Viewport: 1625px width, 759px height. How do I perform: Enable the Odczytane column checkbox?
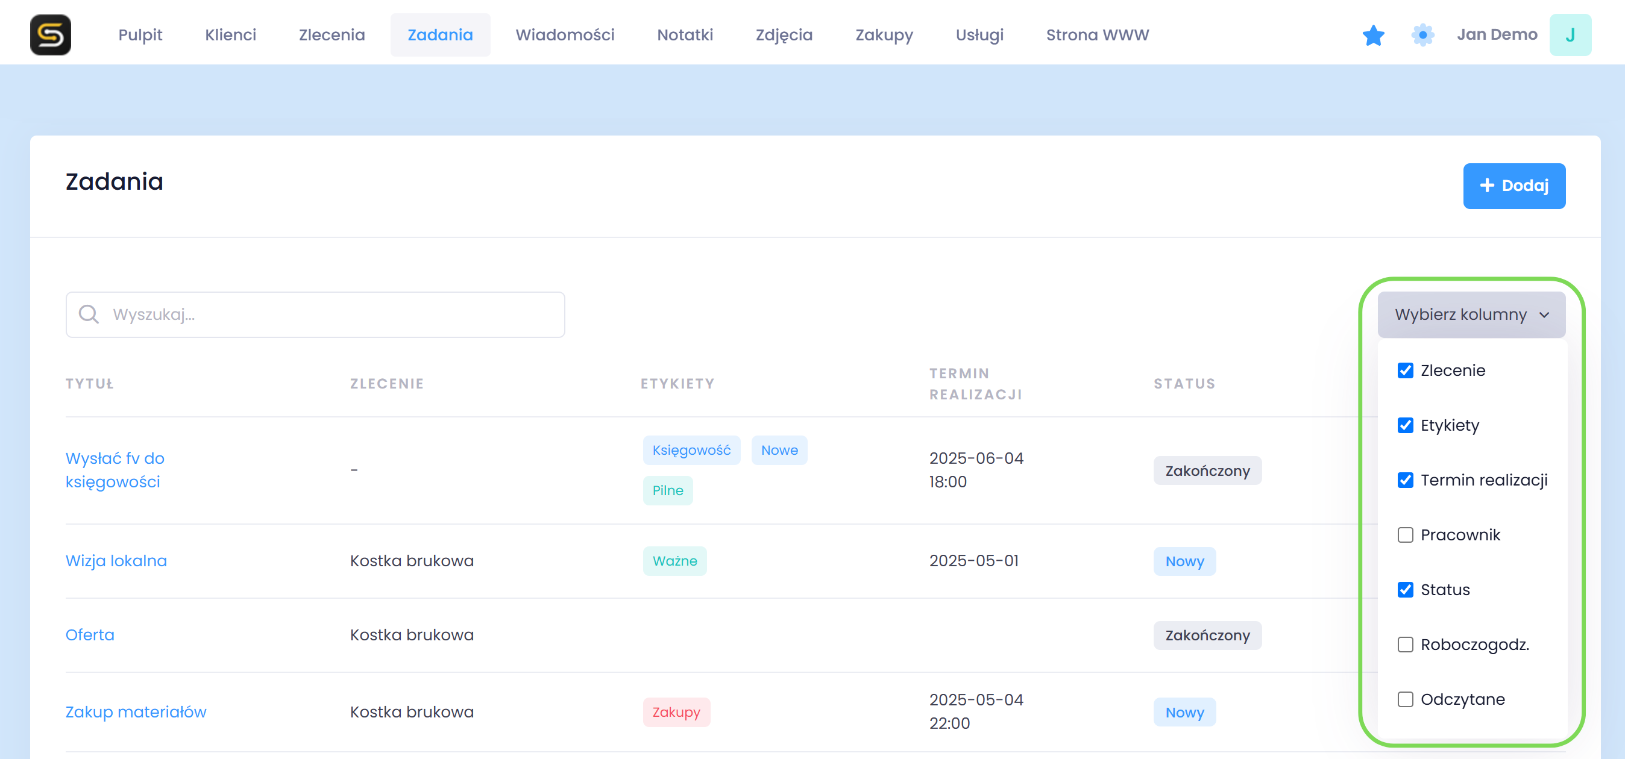1405,699
